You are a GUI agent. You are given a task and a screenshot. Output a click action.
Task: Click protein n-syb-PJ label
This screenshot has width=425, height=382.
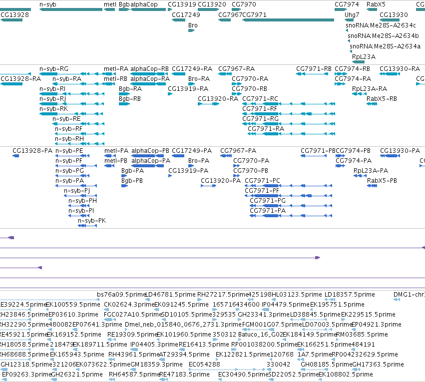click(77, 191)
